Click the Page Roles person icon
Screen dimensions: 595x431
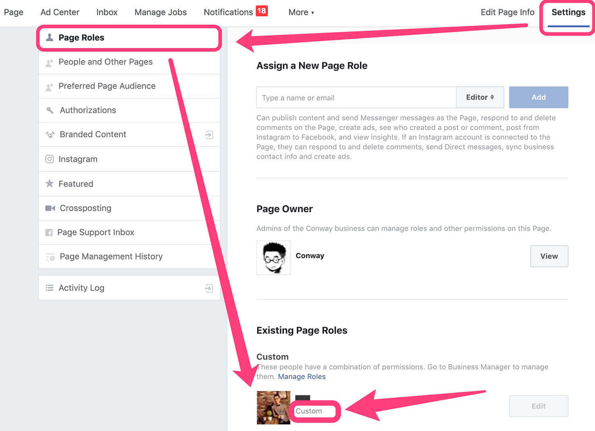tap(50, 37)
